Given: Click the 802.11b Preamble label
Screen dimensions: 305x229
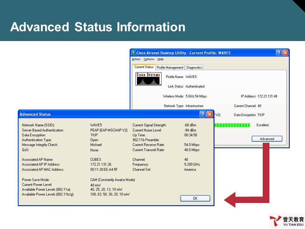Looking at the screenshot, I should tap(146, 140).
